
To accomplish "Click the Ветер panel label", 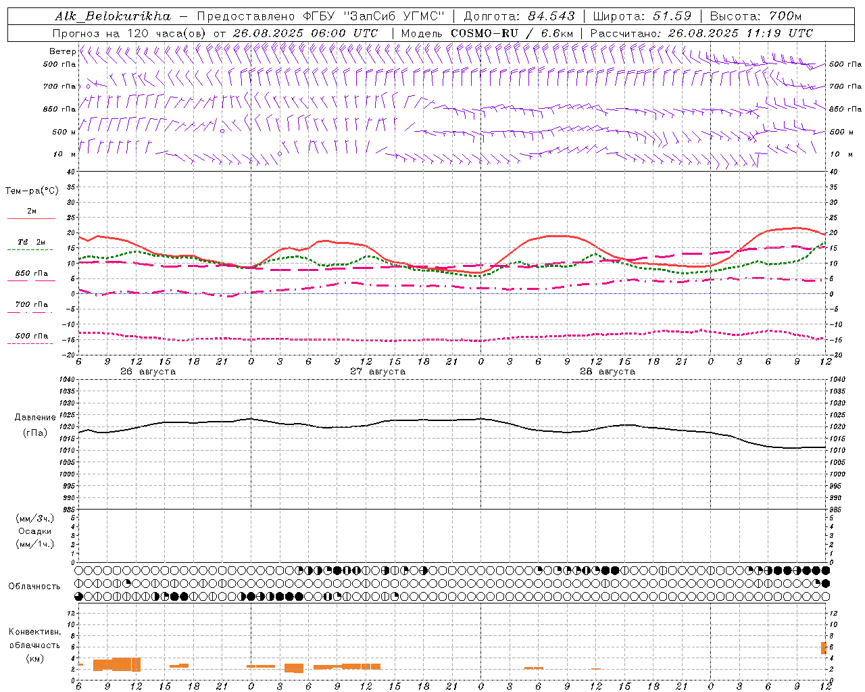I will point(62,51).
